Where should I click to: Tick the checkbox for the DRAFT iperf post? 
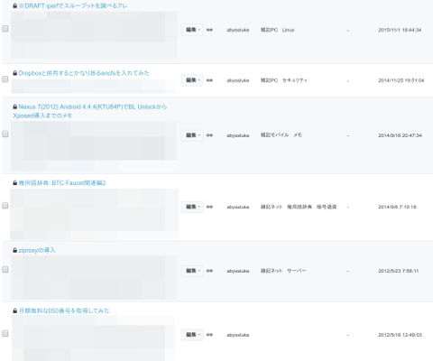coord(5,29)
